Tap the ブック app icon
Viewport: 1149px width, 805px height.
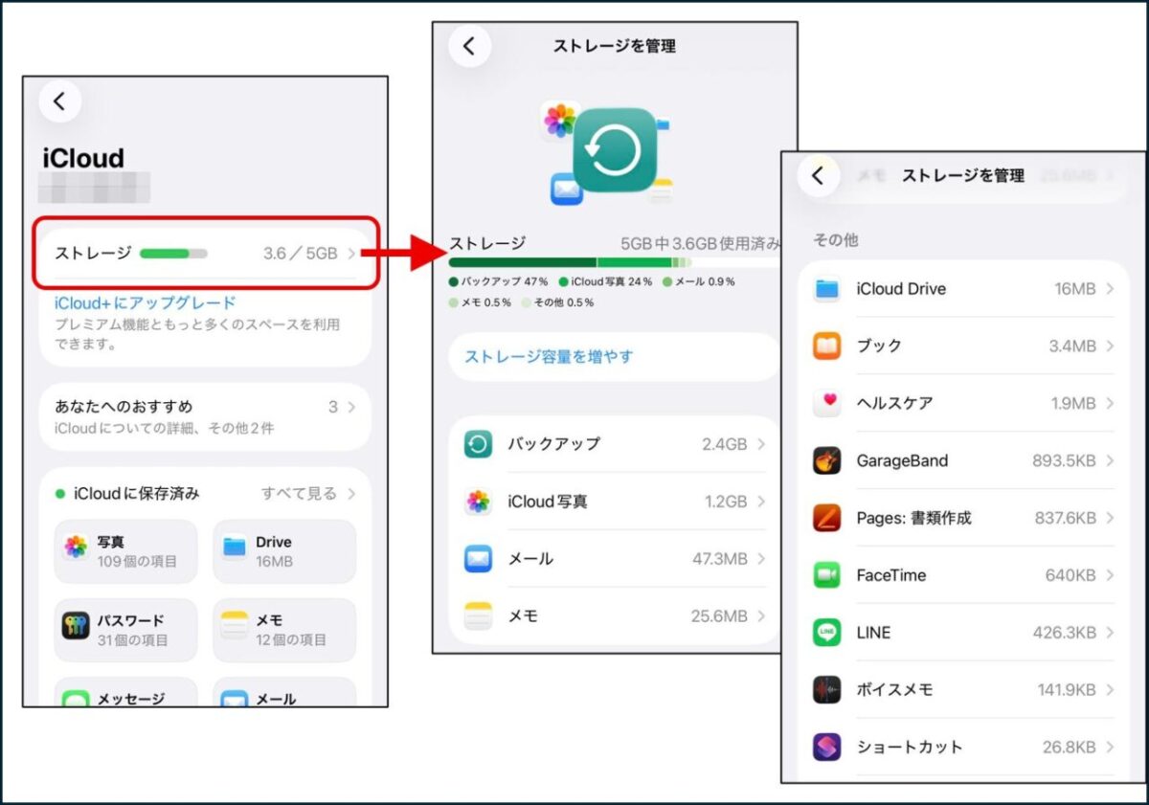pyautogui.click(x=826, y=346)
